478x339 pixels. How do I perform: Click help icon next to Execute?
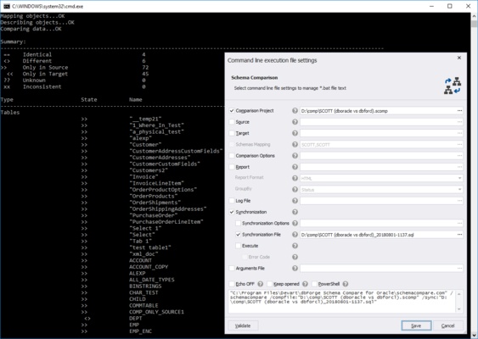click(x=295, y=246)
